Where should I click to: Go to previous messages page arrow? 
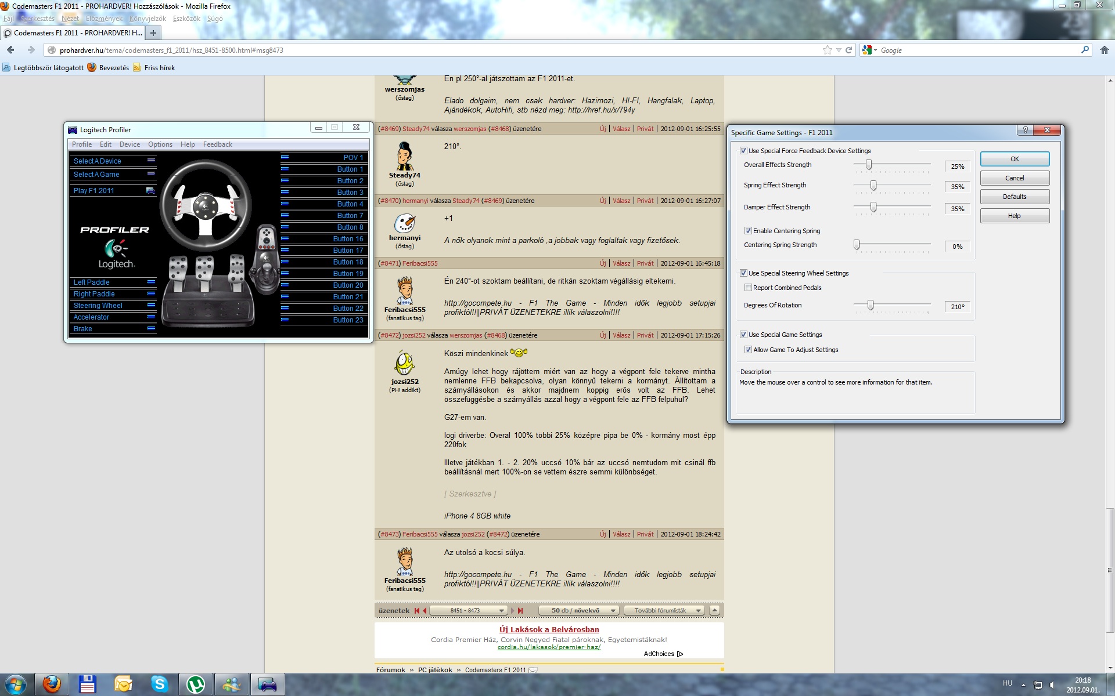coord(425,610)
